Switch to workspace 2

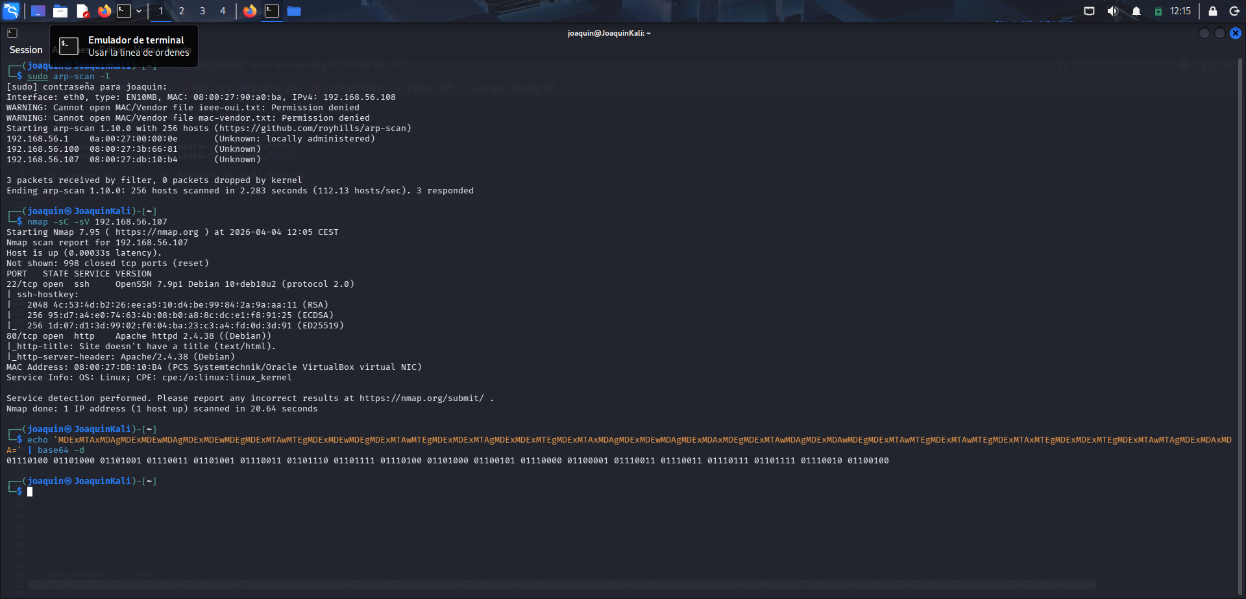pyautogui.click(x=182, y=10)
